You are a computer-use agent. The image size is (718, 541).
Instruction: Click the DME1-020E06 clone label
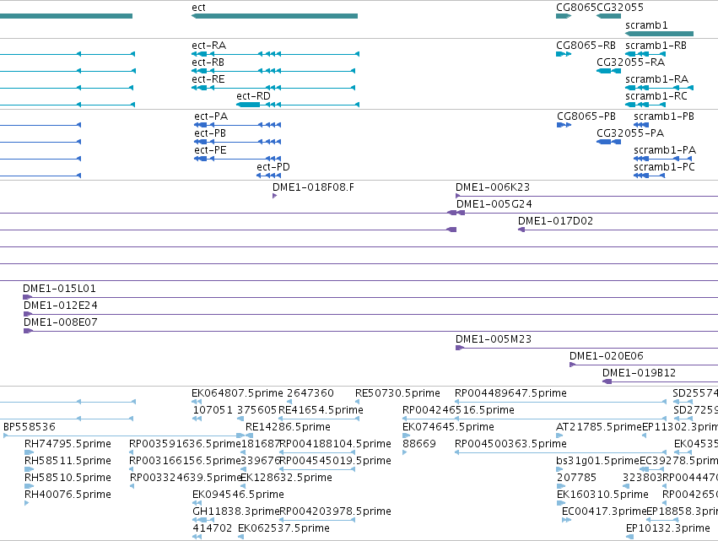click(607, 356)
